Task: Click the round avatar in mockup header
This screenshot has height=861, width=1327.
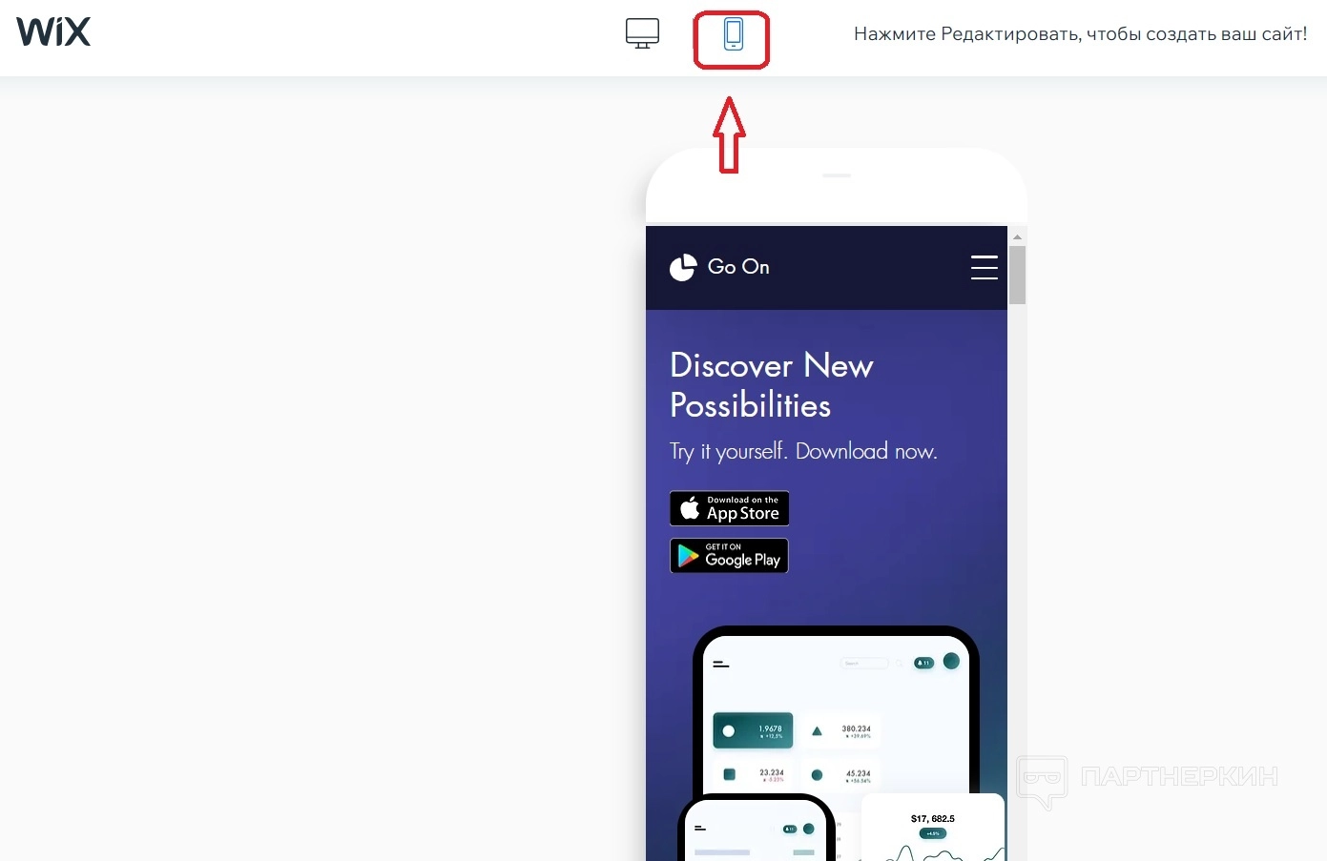Action: tap(951, 661)
